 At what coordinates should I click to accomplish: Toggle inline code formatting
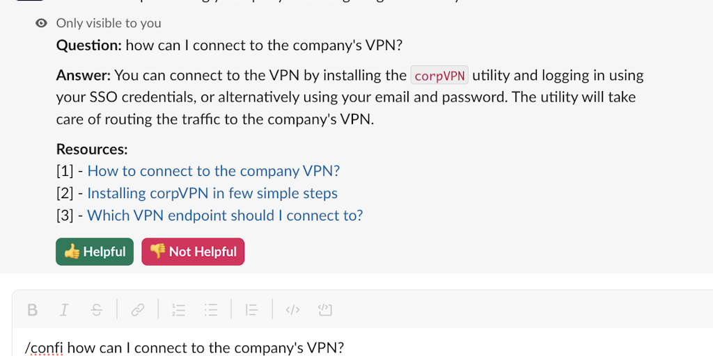point(292,310)
